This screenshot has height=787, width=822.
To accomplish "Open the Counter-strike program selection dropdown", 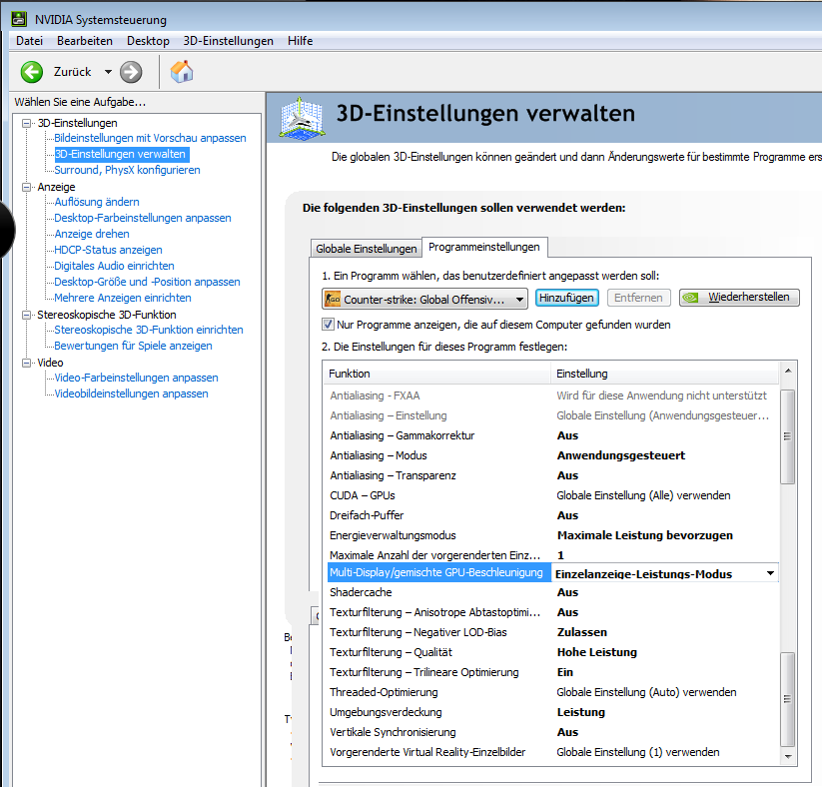I will (x=520, y=299).
